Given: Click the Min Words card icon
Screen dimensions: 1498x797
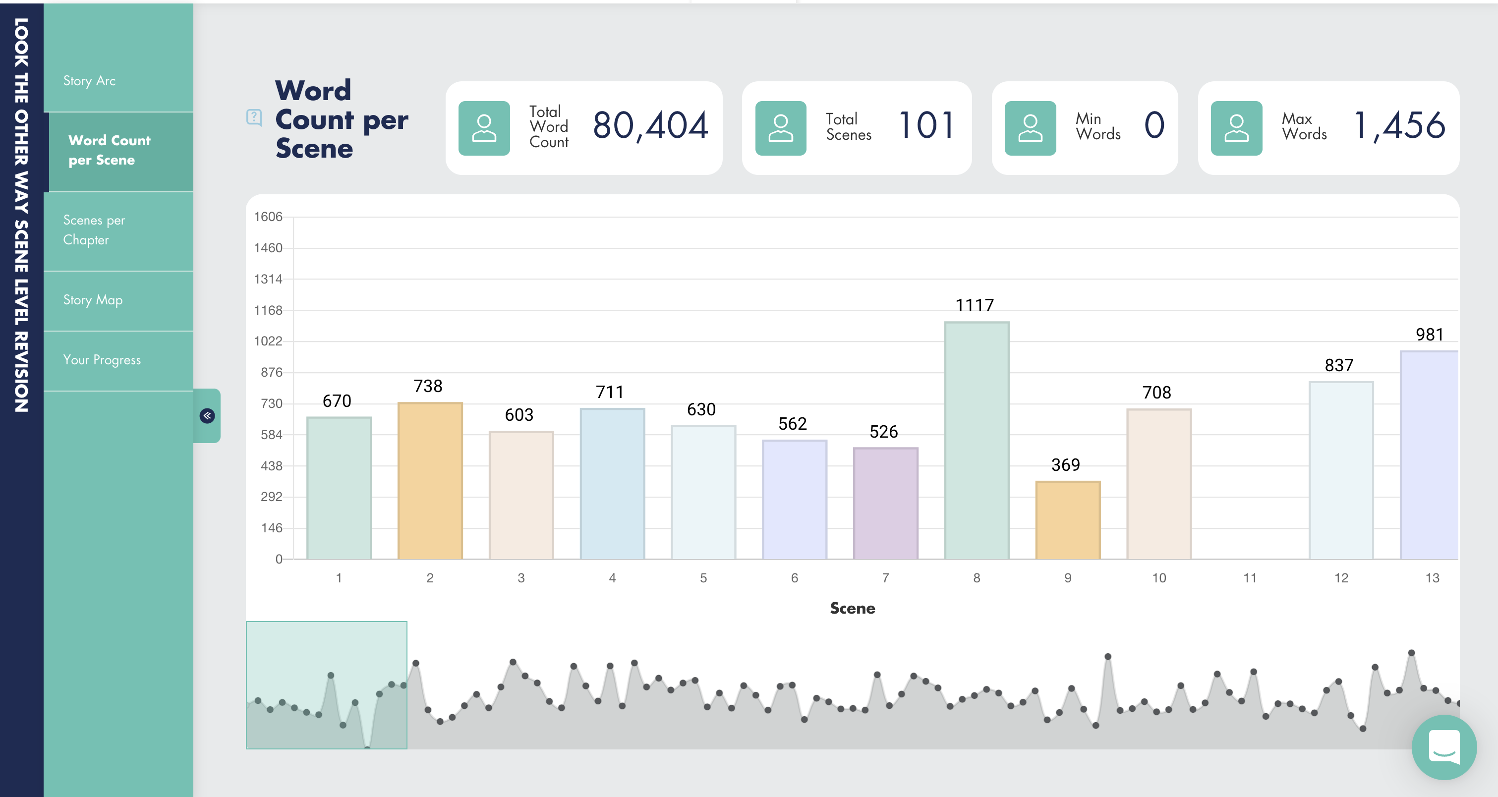Looking at the screenshot, I should (1030, 128).
